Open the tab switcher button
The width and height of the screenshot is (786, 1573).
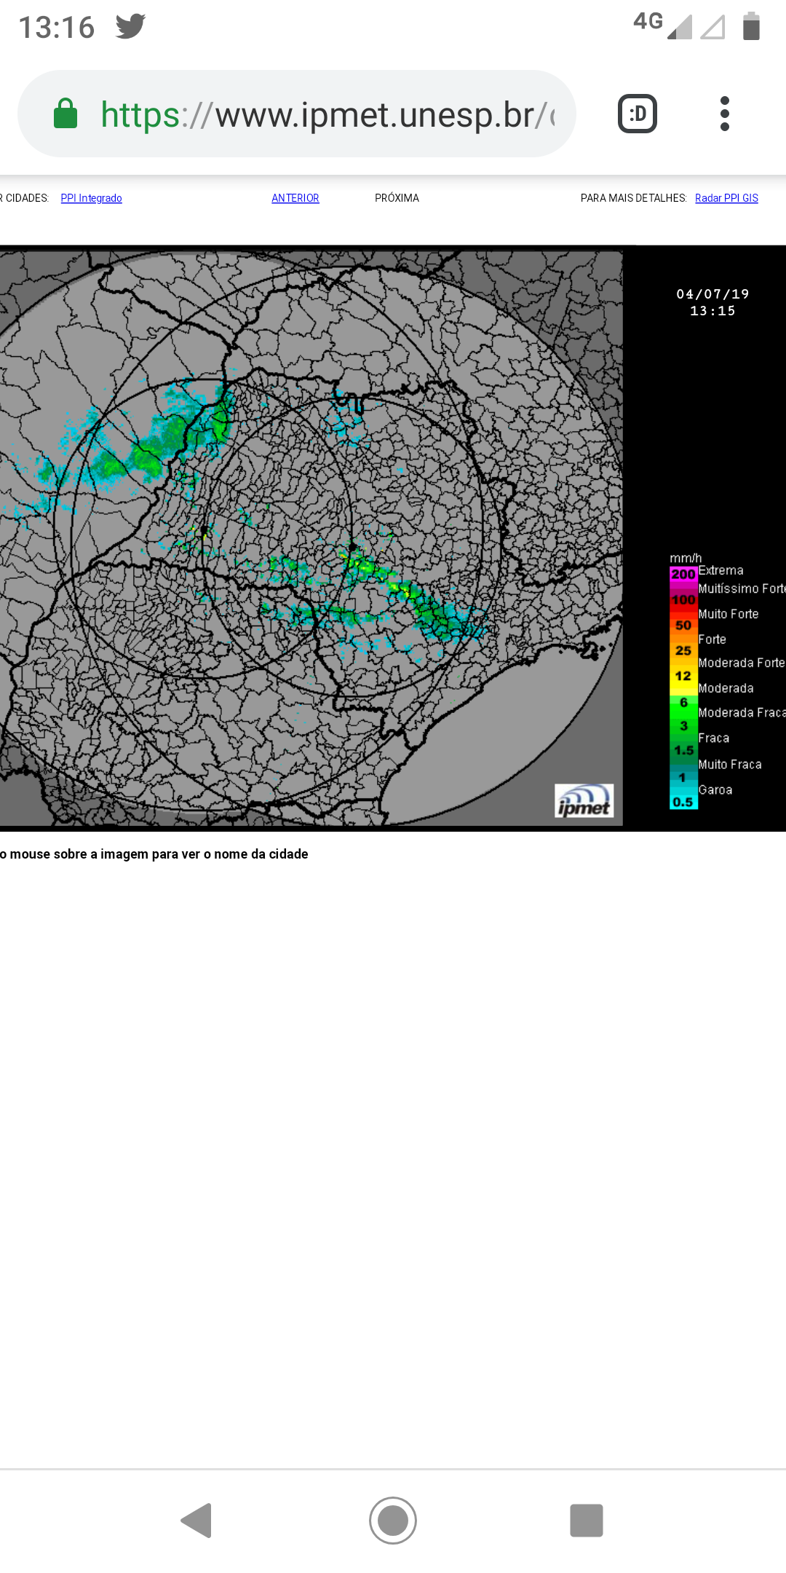[638, 114]
